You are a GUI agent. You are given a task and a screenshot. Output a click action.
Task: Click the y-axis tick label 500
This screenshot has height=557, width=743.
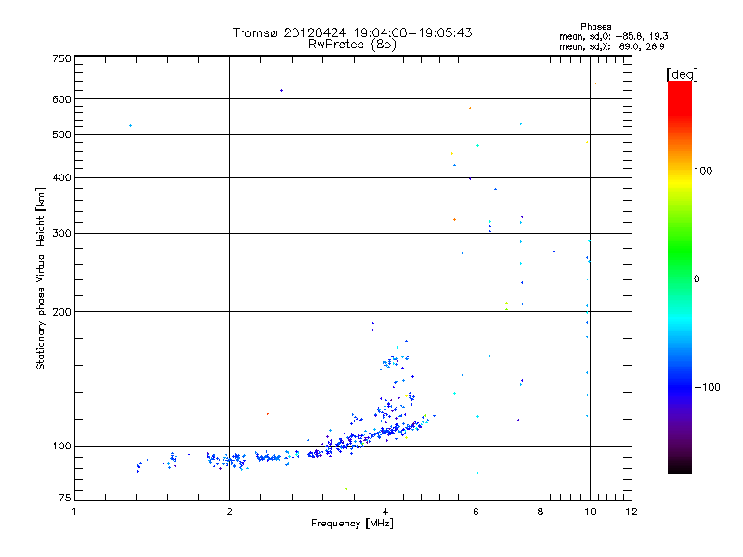(61, 135)
